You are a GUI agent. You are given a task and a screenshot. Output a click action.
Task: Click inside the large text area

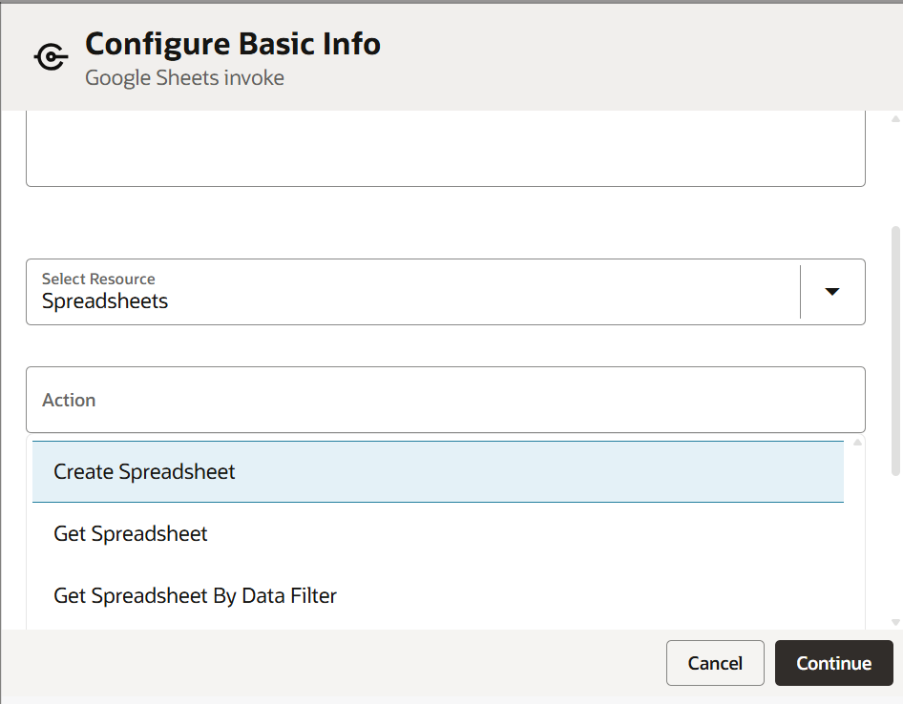click(x=445, y=148)
